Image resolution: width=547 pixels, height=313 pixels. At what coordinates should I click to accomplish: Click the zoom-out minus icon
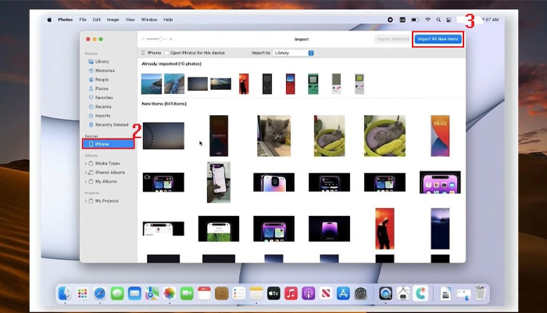click(x=143, y=39)
